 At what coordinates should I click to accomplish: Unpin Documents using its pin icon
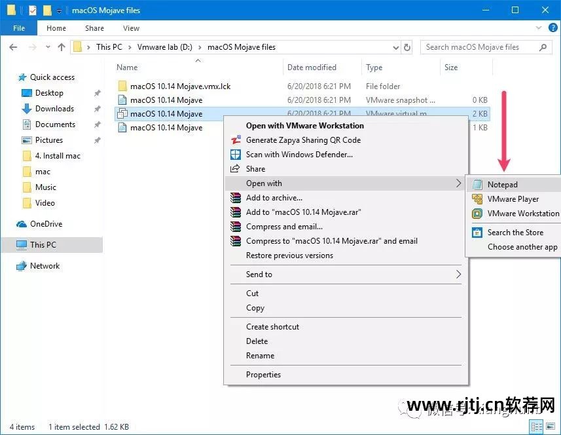(x=97, y=124)
